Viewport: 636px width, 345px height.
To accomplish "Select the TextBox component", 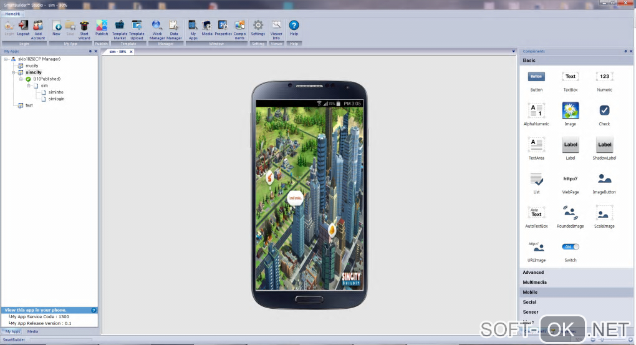I will [571, 81].
